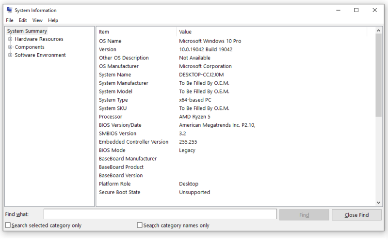Click the value Not Available
This screenshot has height=242, width=388.
(195, 58)
